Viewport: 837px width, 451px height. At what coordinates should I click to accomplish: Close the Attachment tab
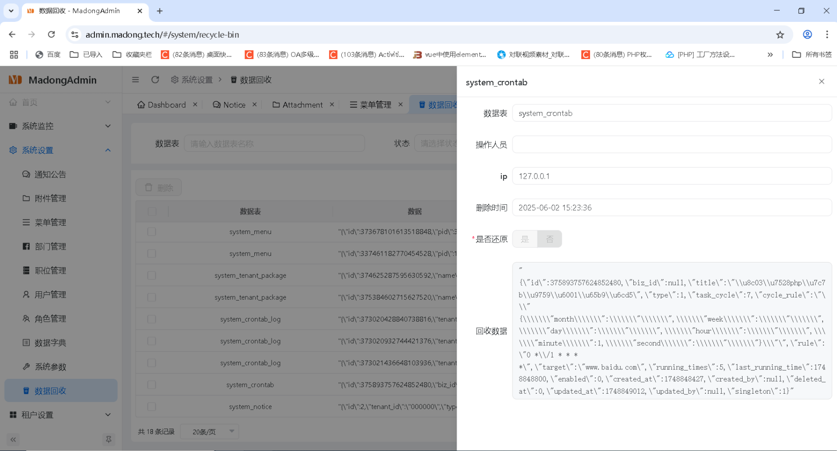(x=332, y=104)
